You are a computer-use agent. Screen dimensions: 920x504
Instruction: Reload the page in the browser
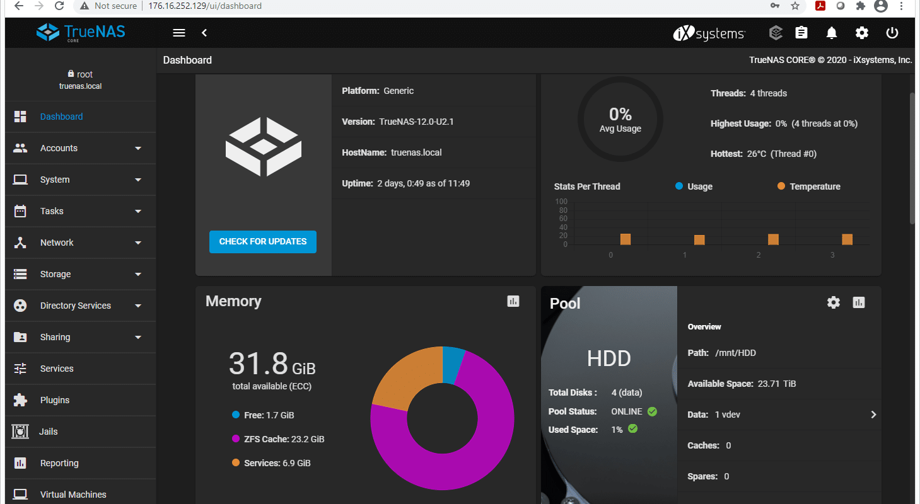tap(59, 6)
